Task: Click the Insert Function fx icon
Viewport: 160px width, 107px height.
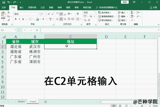Action: 37,30
